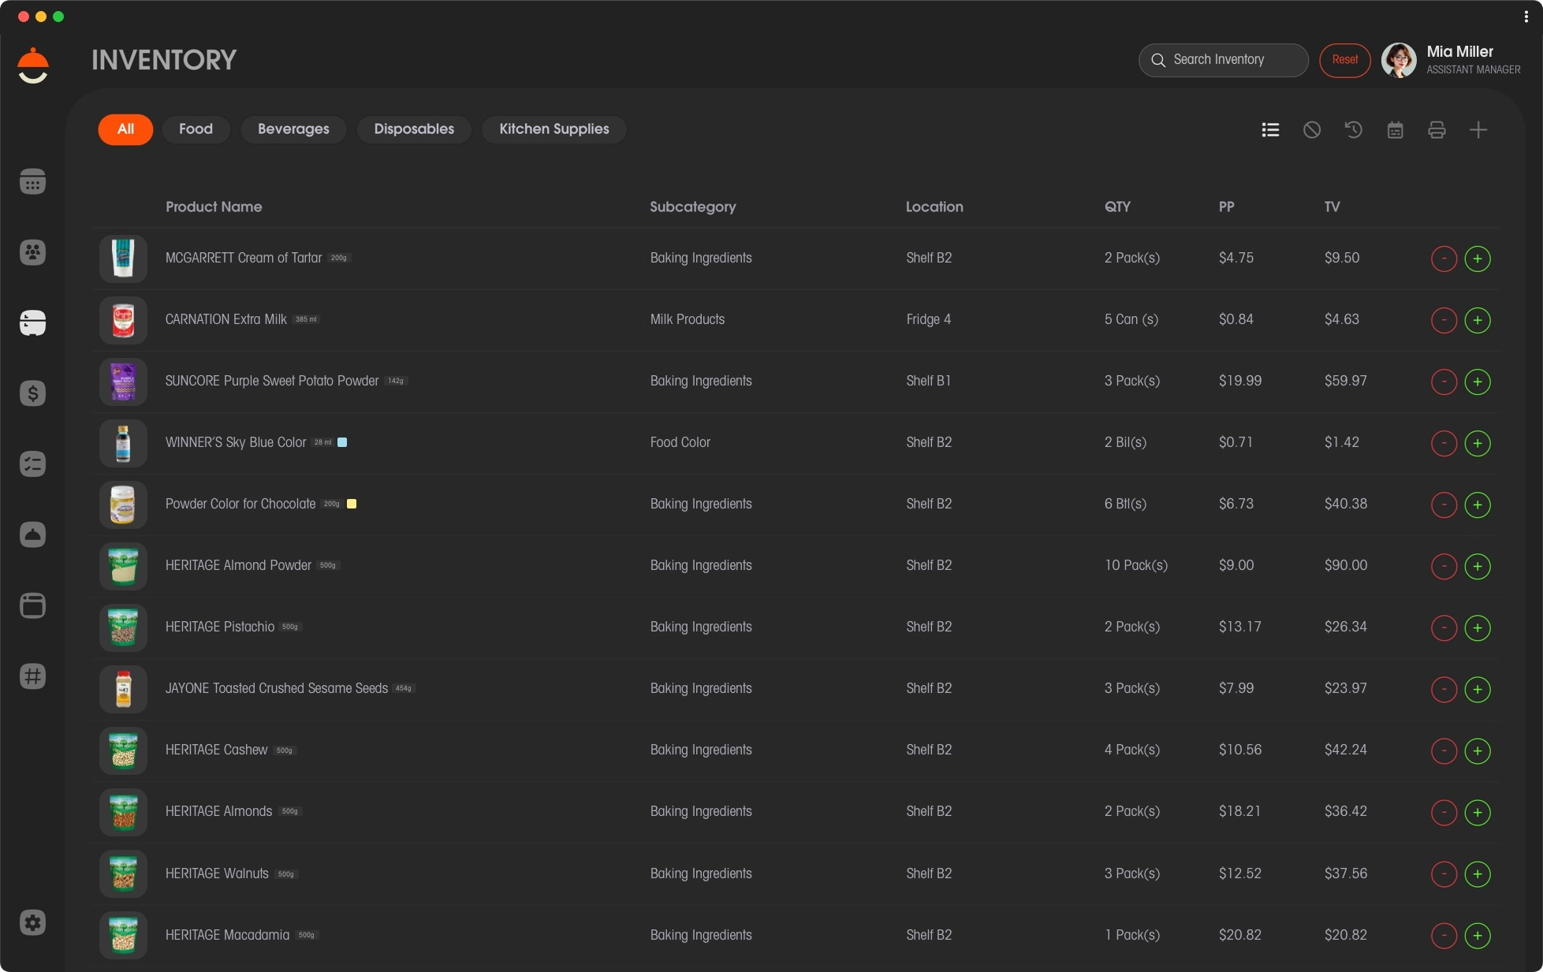
Task: Focus the Search Inventory field
Action: point(1230,60)
